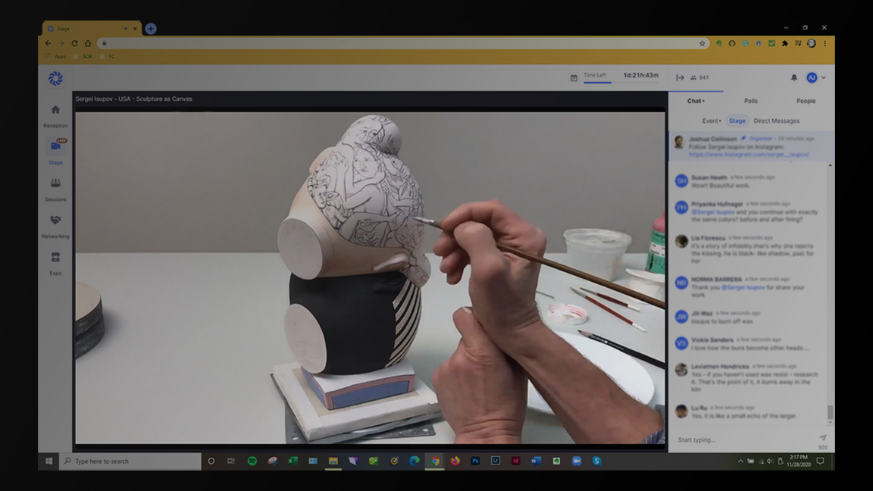Image resolution: width=873 pixels, height=491 pixels.
Task: Click the chat panel scrollbar thumb
Action: 830,412
